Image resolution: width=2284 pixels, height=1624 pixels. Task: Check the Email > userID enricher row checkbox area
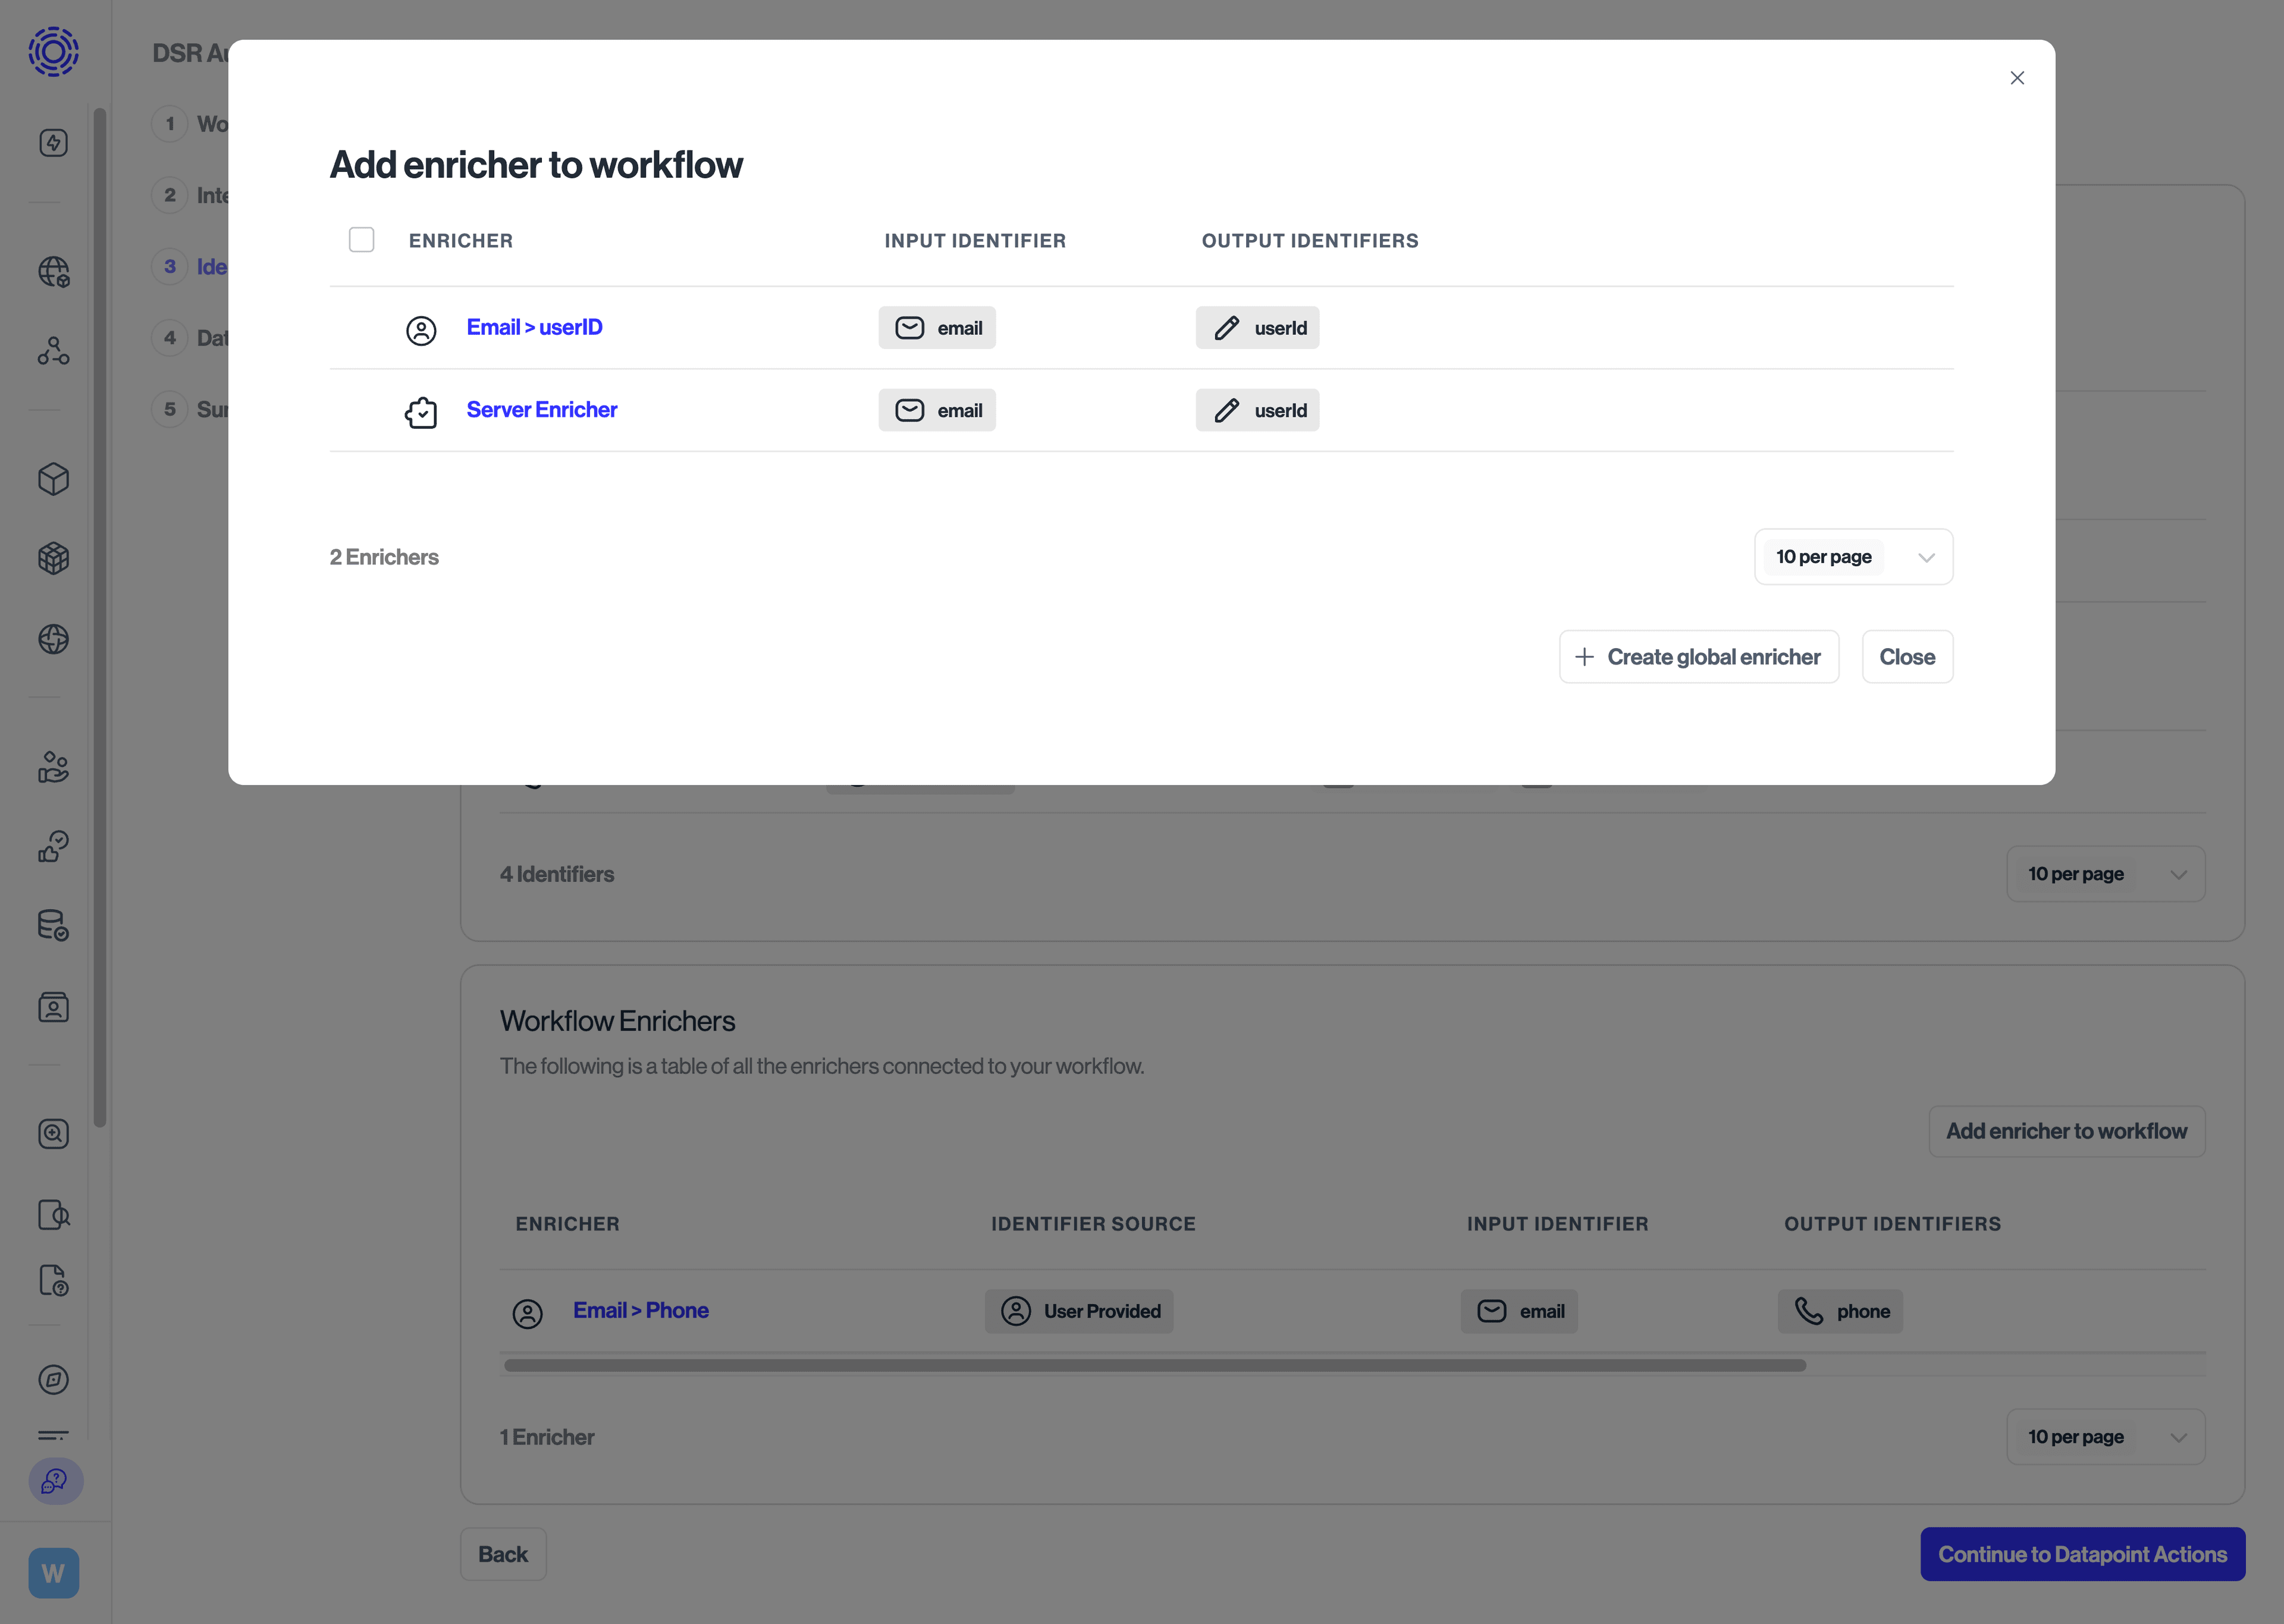361,327
